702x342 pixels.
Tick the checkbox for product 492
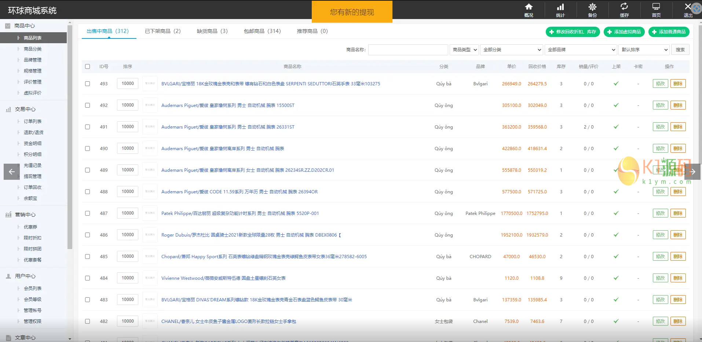pos(87,105)
